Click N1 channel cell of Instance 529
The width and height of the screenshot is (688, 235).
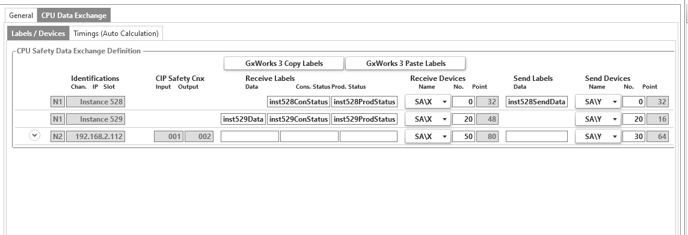pyautogui.click(x=58, y=119)
